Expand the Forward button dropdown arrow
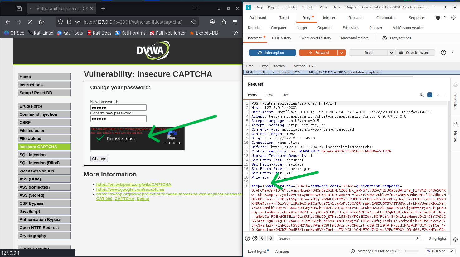 pos(342,53)
